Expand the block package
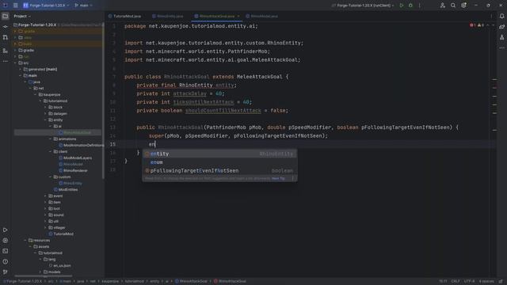Image resolution: width=507 pixels, height=285 pixels. coord(46,108)
